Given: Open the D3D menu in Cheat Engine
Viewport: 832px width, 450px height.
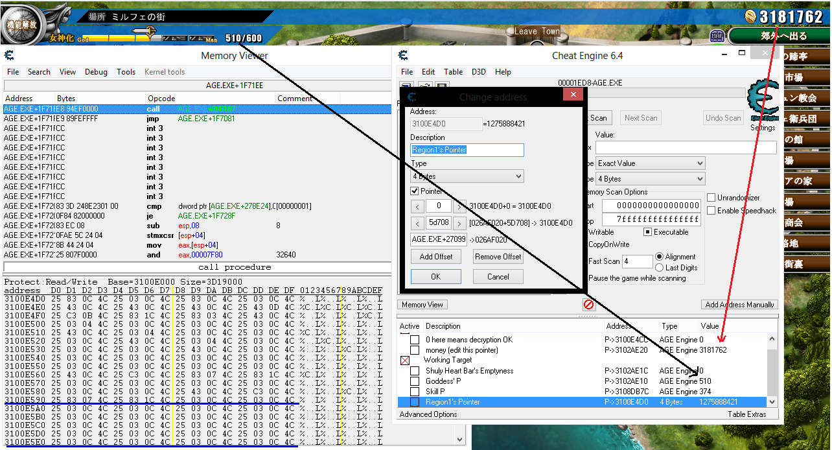Looking at the screenshot, I should pyautogui.click(x=478, y=72).
